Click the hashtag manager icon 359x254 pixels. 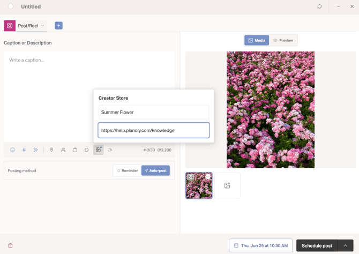coord(24,150)
